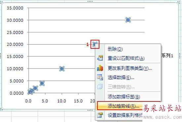Click the format data series icon
The width and height of the screenshot is (182, 122).
click(100, 115)
